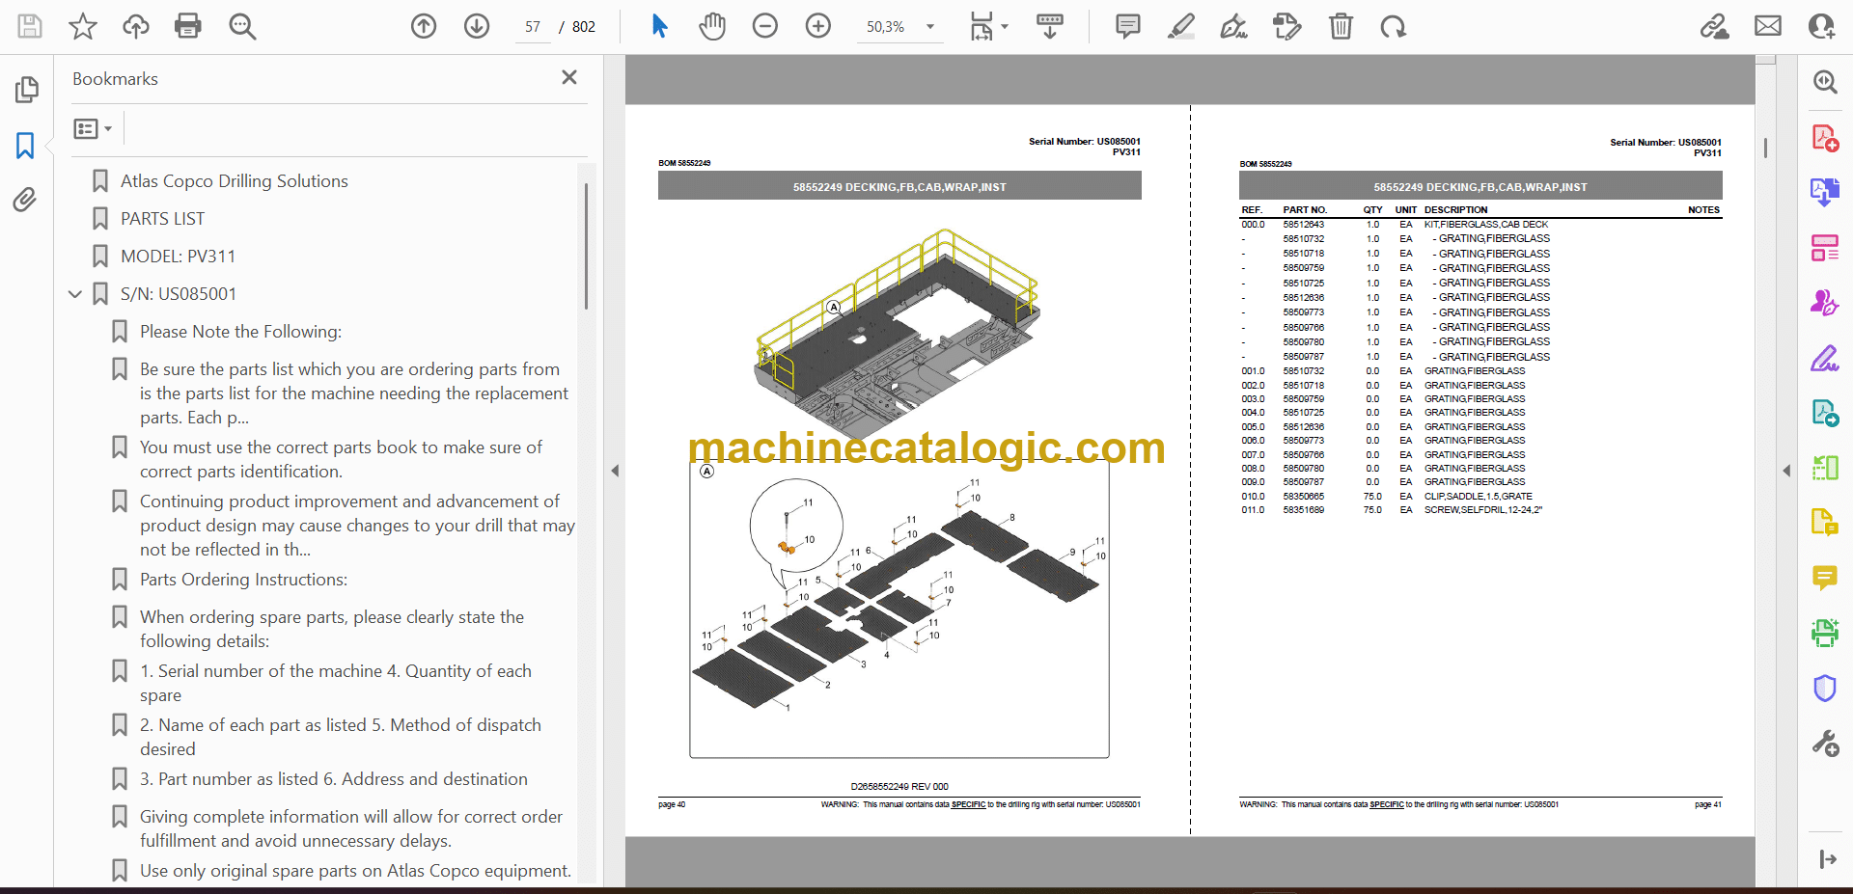1853x894 pixels.
Task: Open the Attachments paperclip panel
Action: click(x=26, y=200)
